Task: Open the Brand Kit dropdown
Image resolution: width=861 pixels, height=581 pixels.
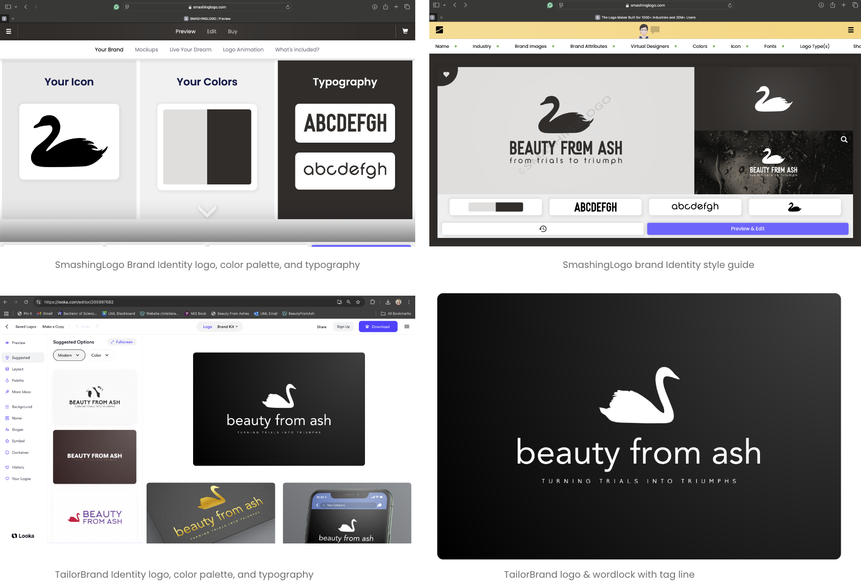Action: [x=228, y=327]
